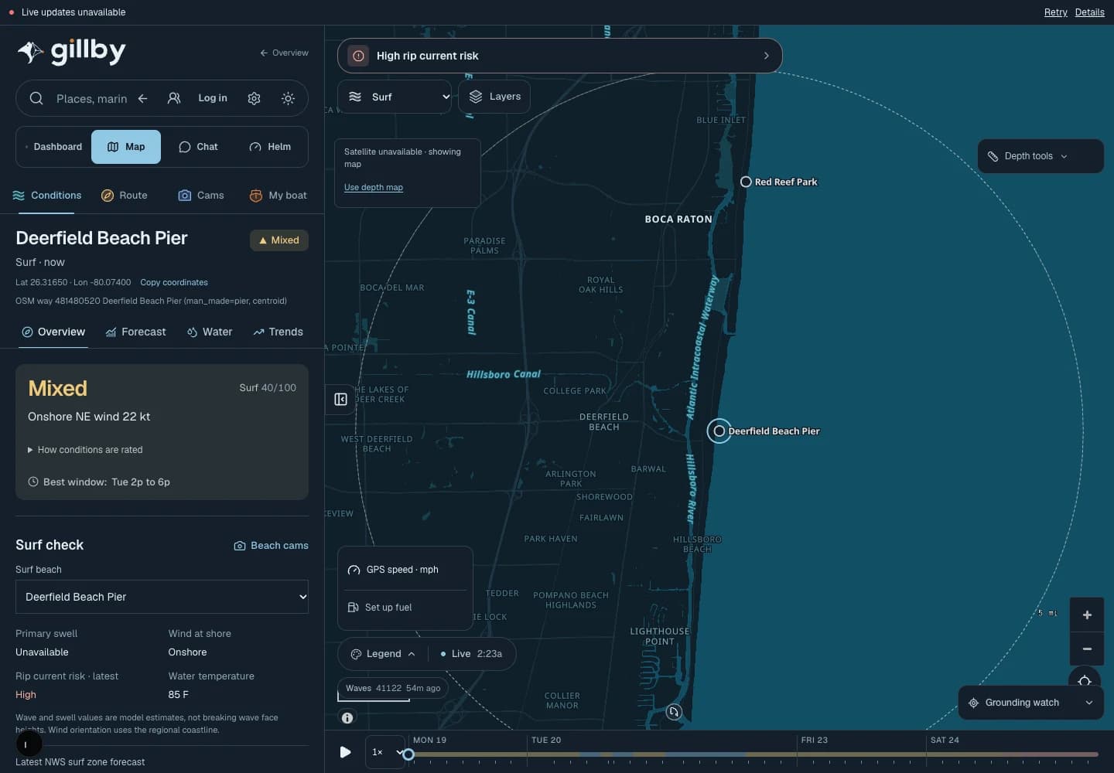Go back to Overview link

284,53
